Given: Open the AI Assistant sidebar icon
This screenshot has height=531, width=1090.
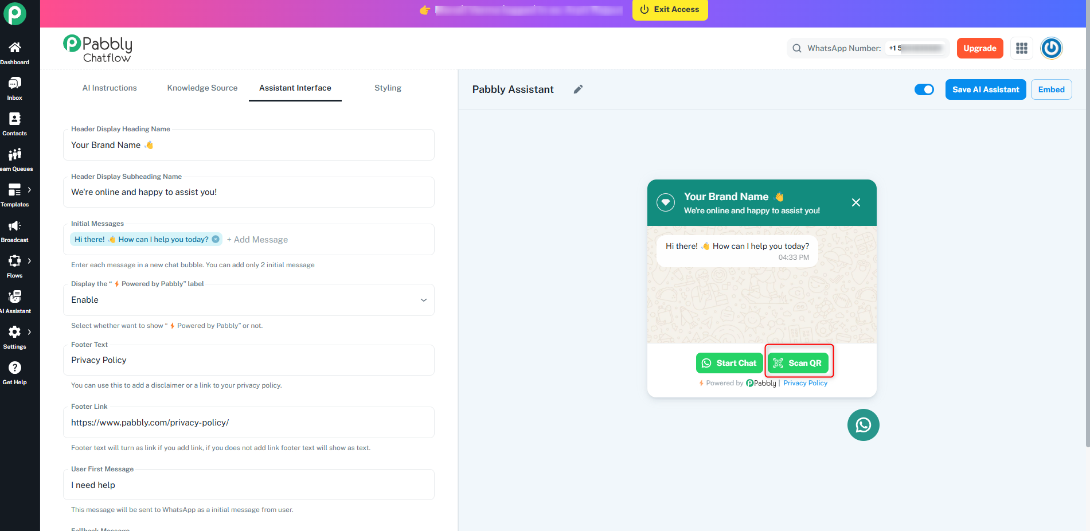Looking at the screenshot, I should [x=15, y=296].
